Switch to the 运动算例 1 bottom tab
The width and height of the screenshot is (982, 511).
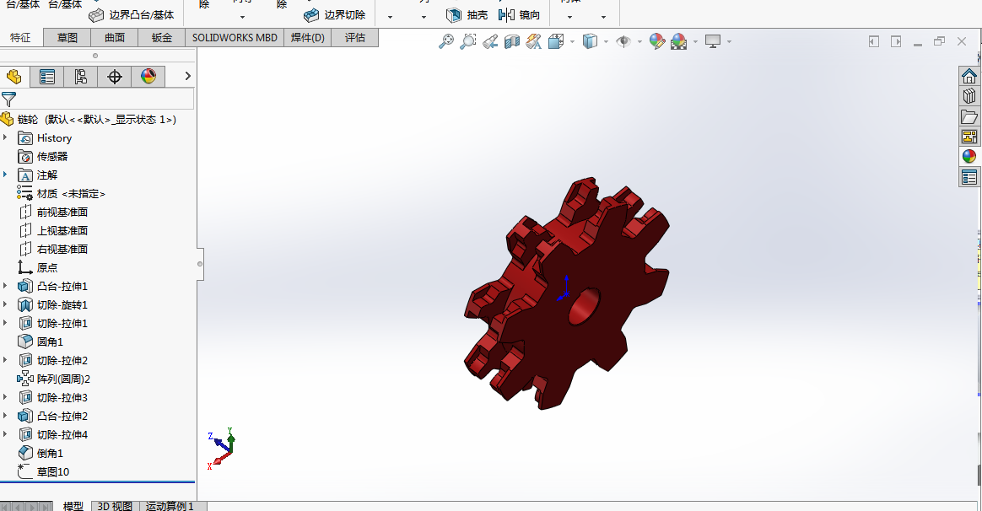[170, 506]
